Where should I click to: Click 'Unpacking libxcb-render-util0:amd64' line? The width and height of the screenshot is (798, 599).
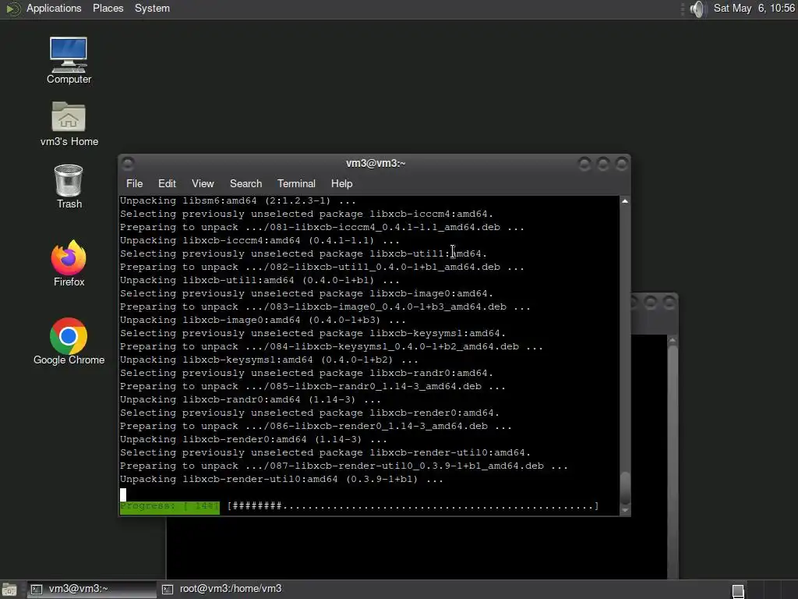281,479
